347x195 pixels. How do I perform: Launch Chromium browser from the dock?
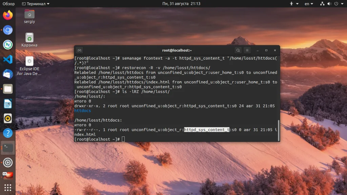coord(8,30)
